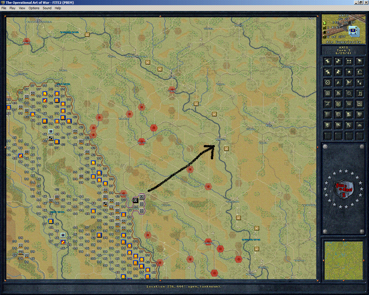Image resolution: width=369 pixels, height=295 pixels.
Task: Click the circled B icon button
Action: tap(338, 104)
